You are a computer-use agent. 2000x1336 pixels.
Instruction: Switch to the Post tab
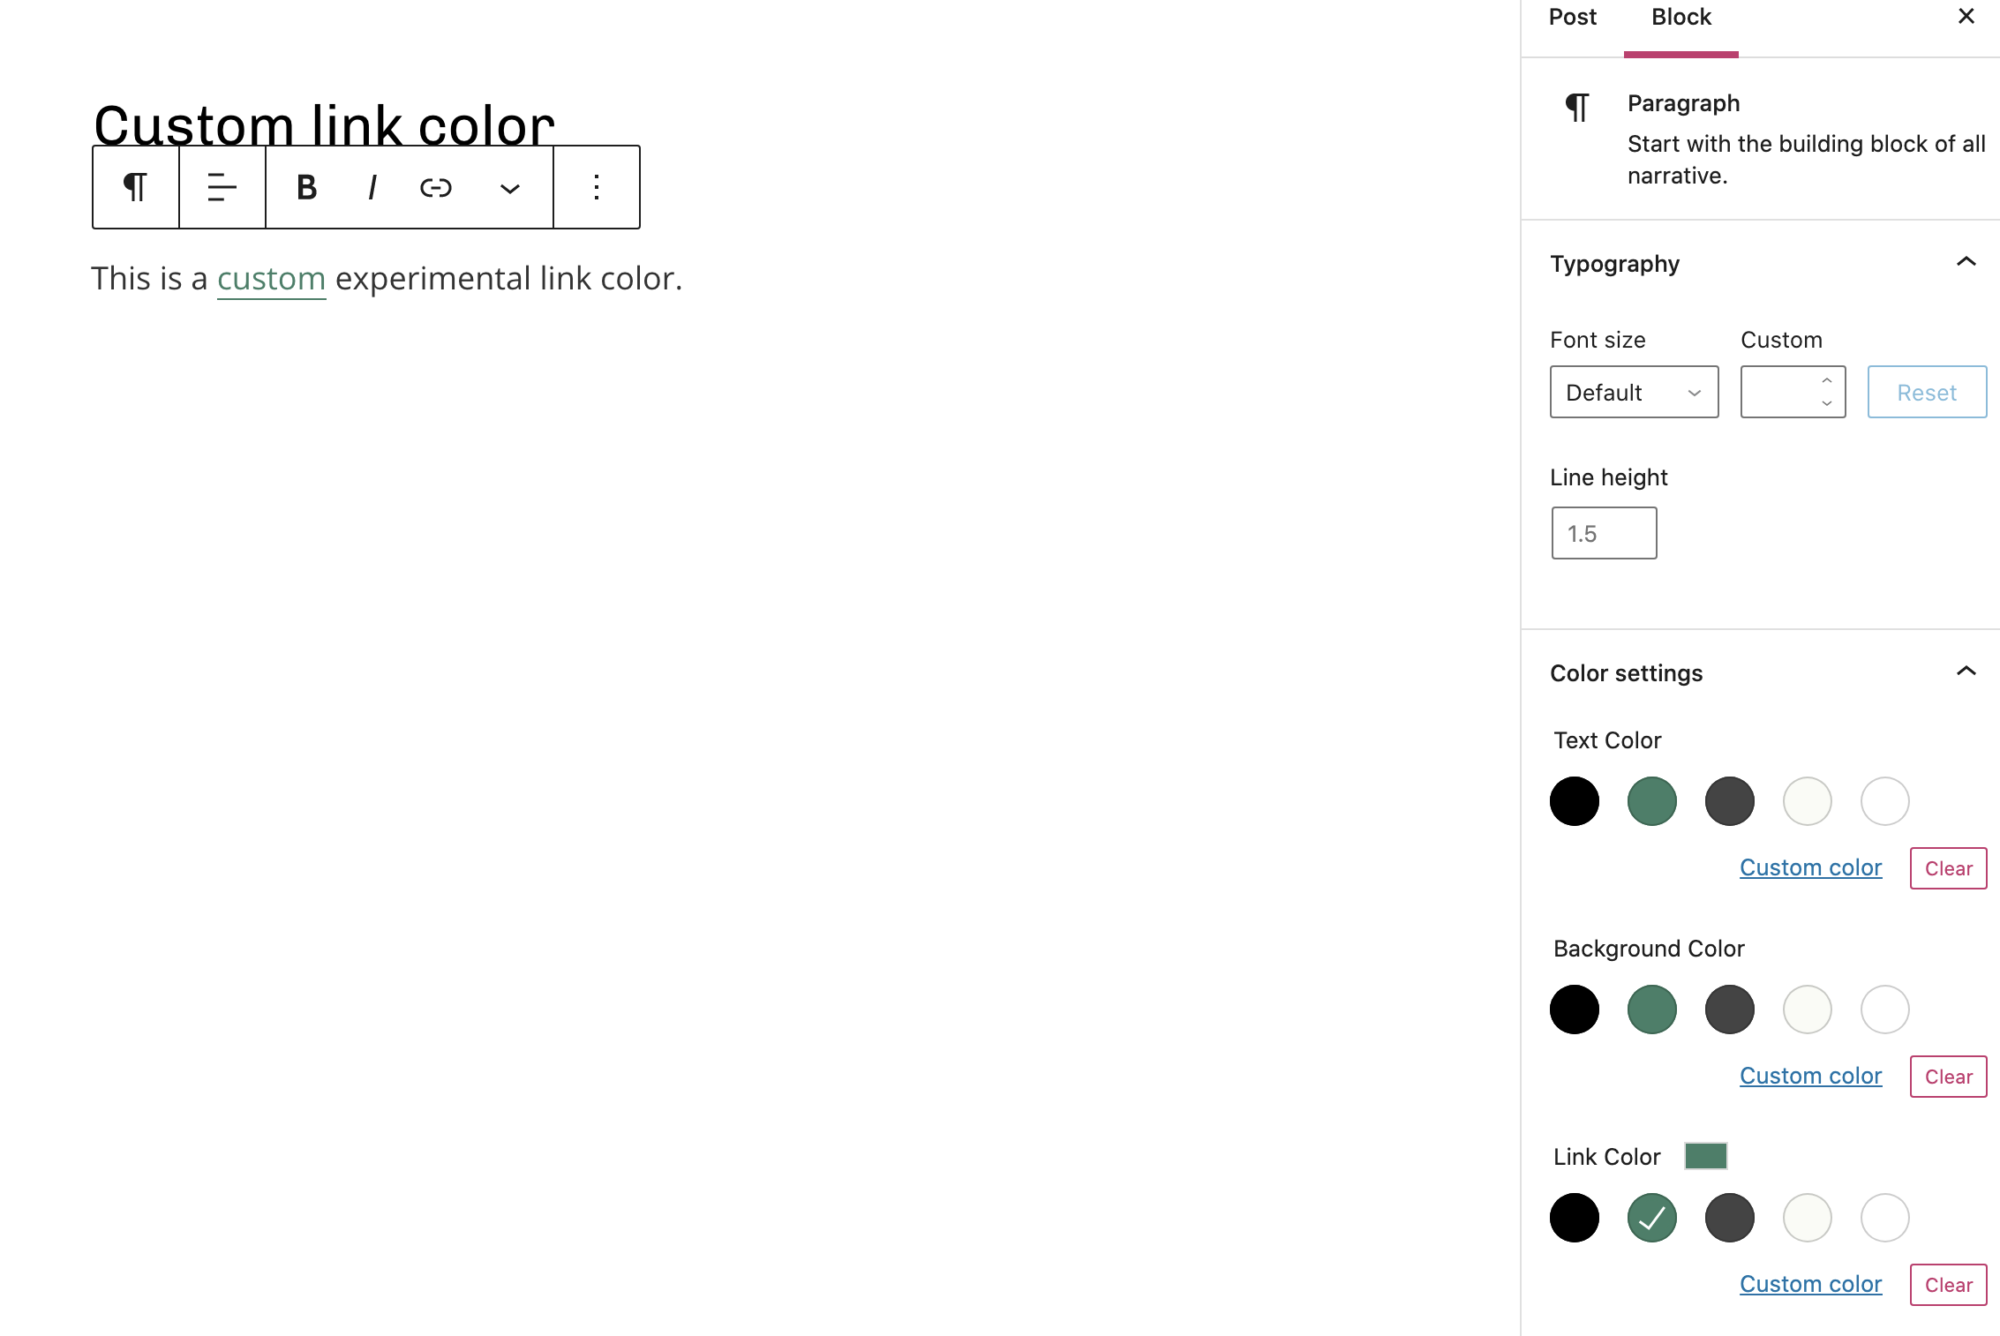pyautogui.click(x=1572, y=18)
